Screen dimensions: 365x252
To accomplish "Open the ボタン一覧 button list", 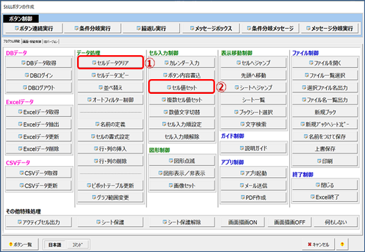I will pos(20,244).
